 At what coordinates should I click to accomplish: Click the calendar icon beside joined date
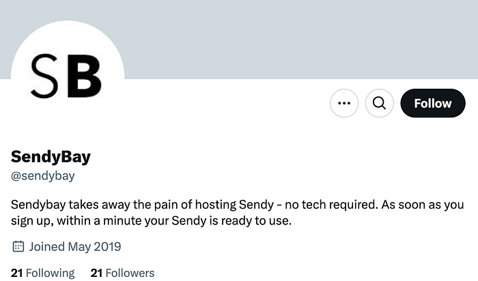(18, 246)
